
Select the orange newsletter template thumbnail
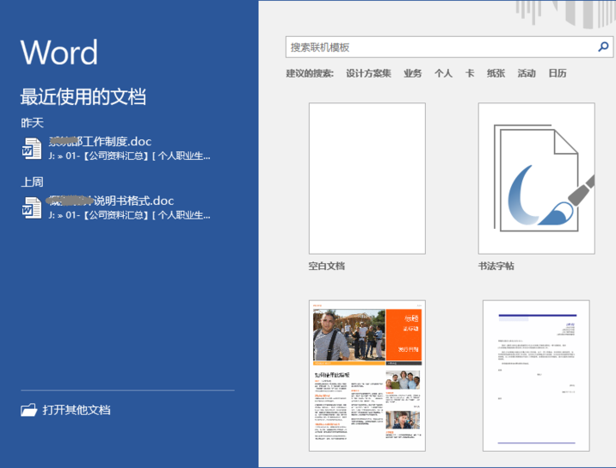coord(367,375)
